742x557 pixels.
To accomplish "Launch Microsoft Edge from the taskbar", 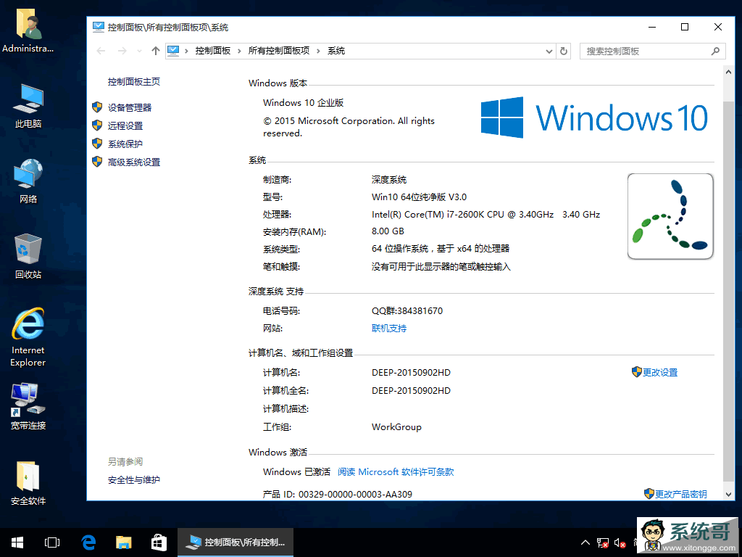I will point(88,542).
